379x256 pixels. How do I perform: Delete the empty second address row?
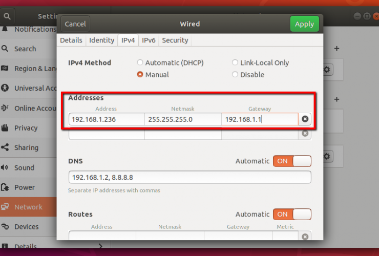(x=305, y=133)
